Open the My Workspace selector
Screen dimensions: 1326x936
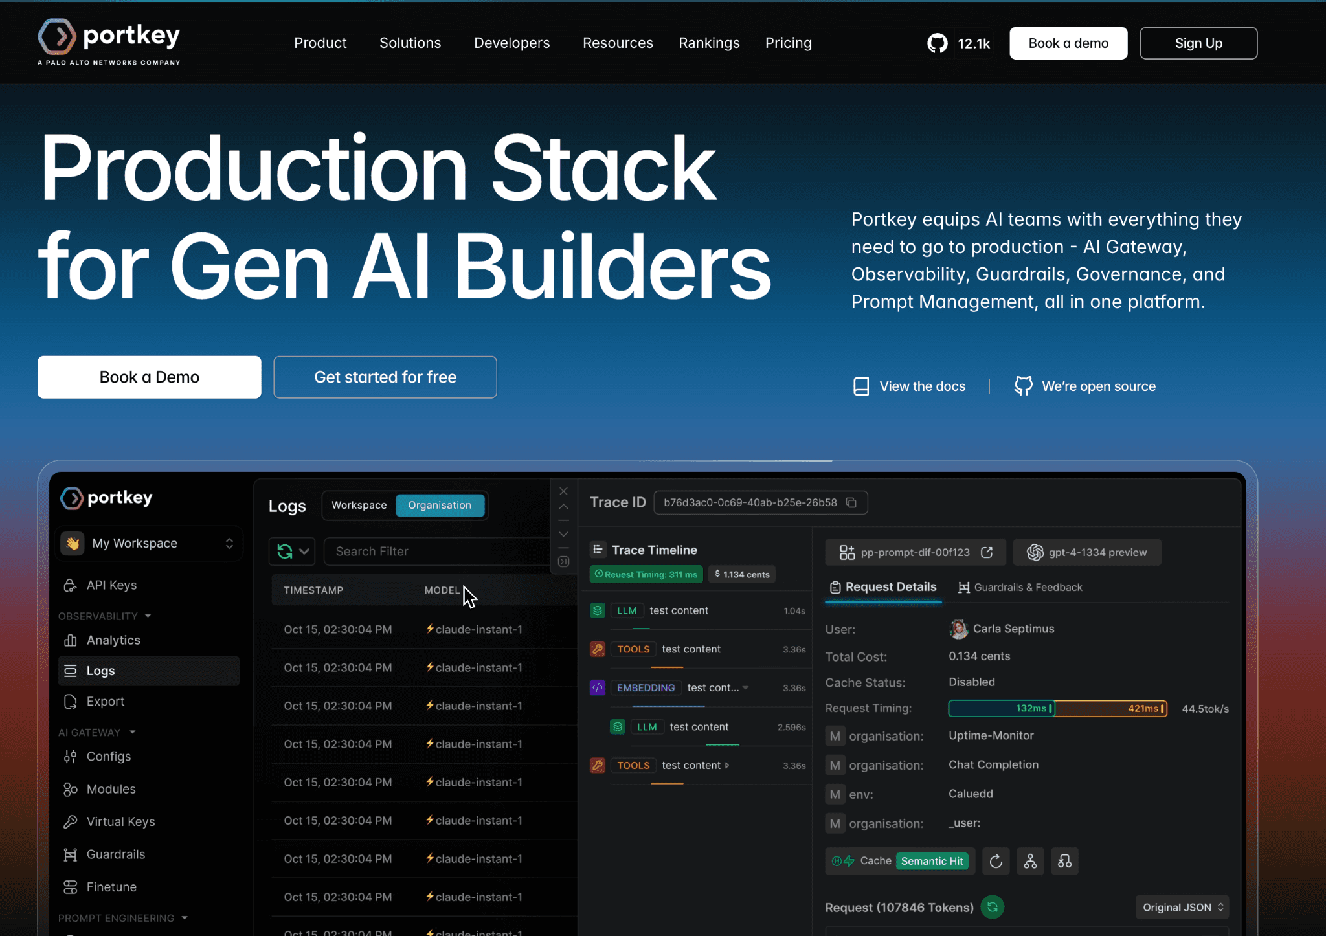click(x=149, y=543)
